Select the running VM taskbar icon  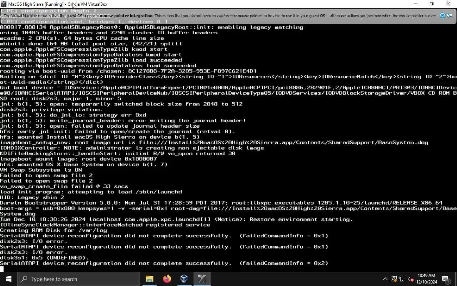coord(202,279)
